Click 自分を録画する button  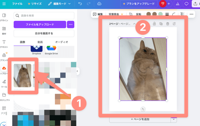pyautogui.click(x=44, y=33)
